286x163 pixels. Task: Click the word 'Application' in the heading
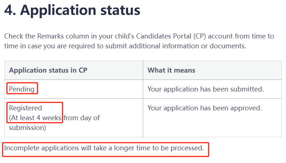(58, 11)
